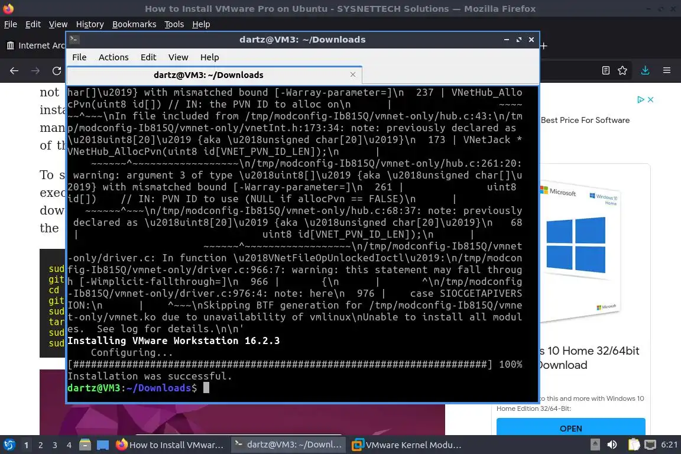Open Firefox Tools menu
681x454 pixels.
174,24
